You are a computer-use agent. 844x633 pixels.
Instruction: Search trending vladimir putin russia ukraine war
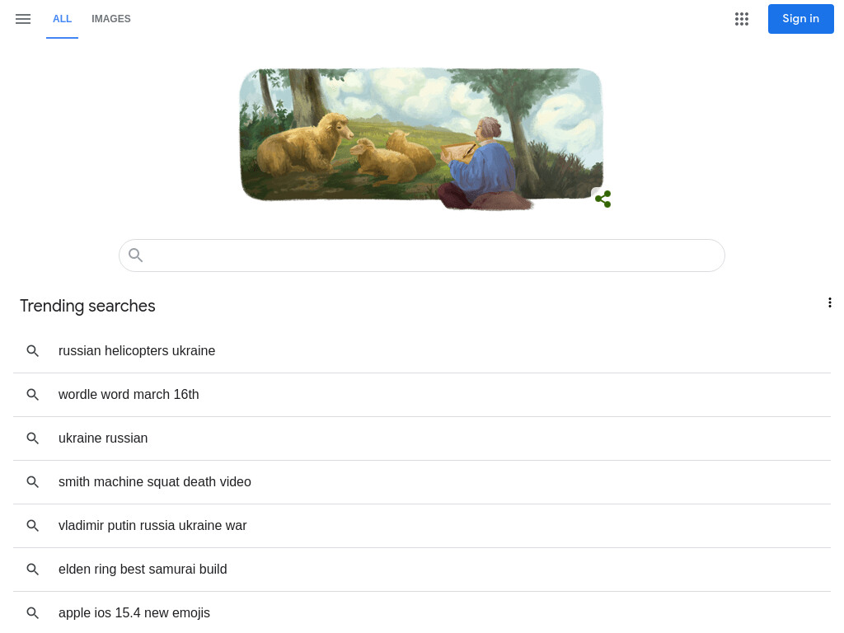point(422,525)
